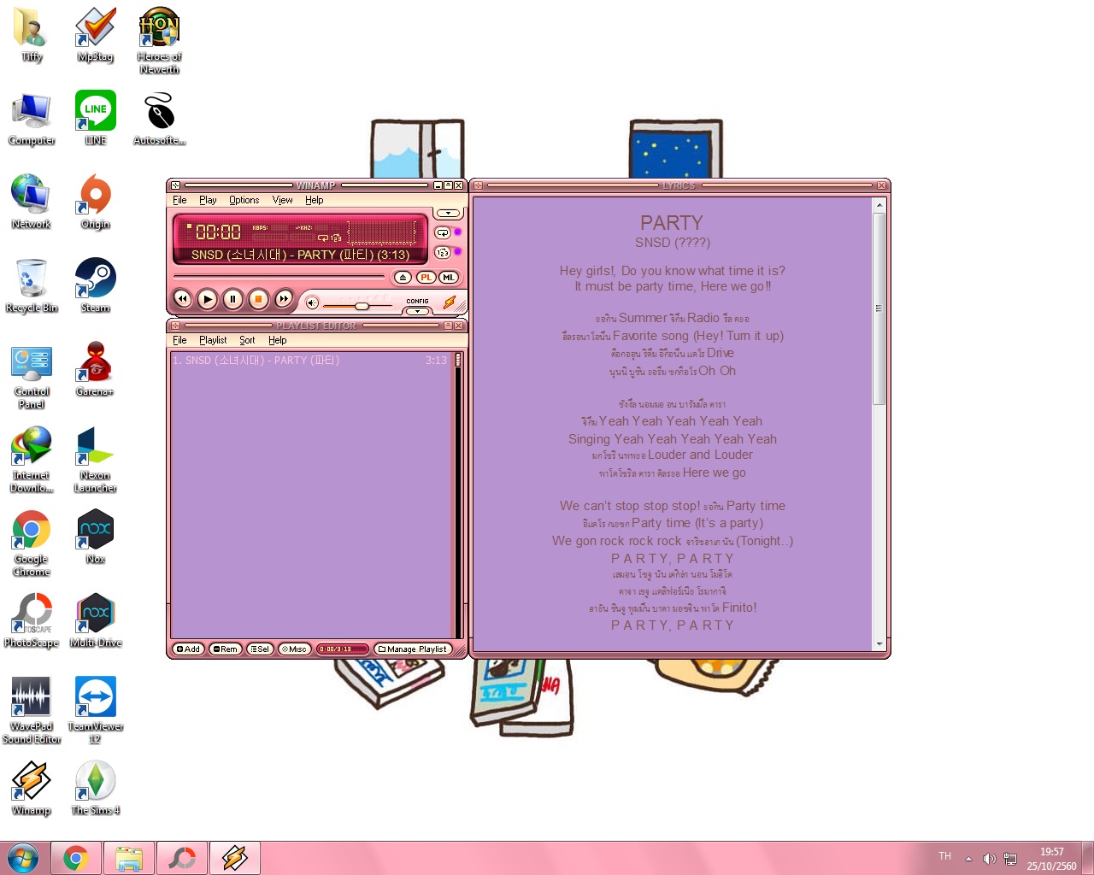Click Lyrics scrollbar up arrow

[879, 205]
